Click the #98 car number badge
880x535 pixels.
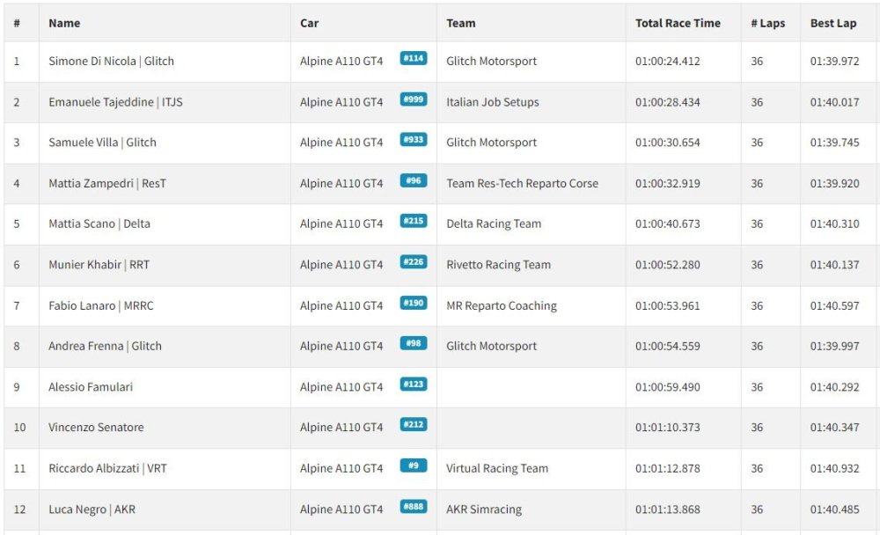tap(414, 343)
